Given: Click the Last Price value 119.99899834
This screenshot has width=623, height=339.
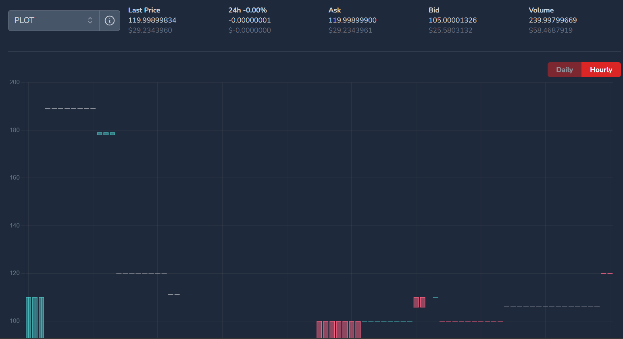Looking at the screenshot, I should [x=152, y=20].
